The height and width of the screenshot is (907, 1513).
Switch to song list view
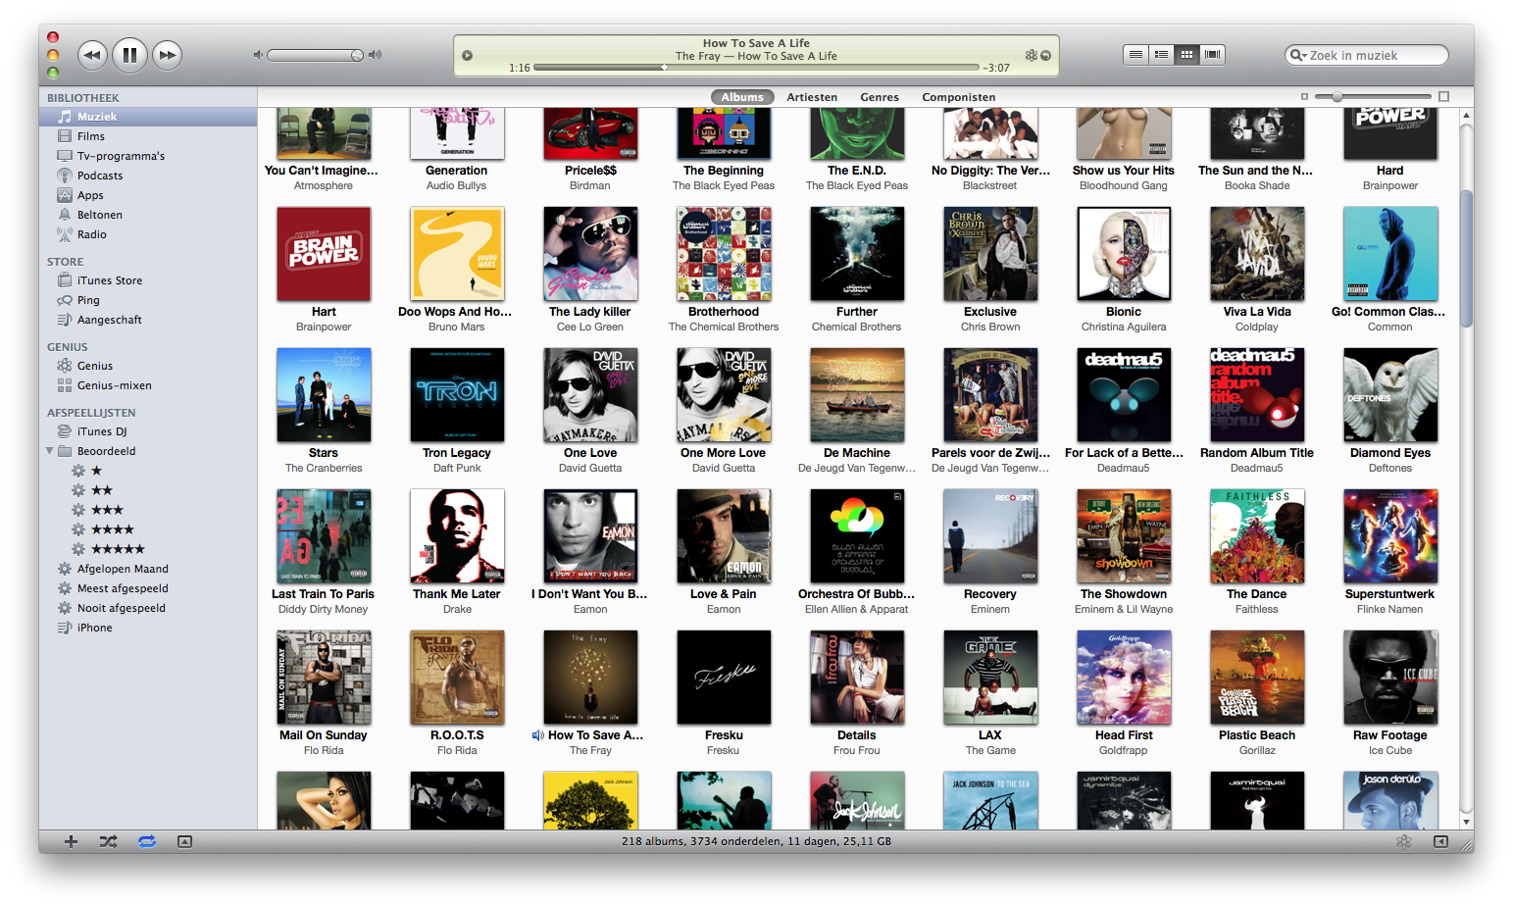tap(1135, 55)
